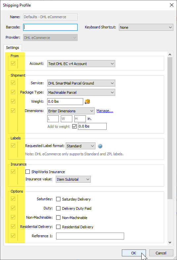Uncheck the Add to weight checkbox
177x260 pixels.
(x=74, y=126)
